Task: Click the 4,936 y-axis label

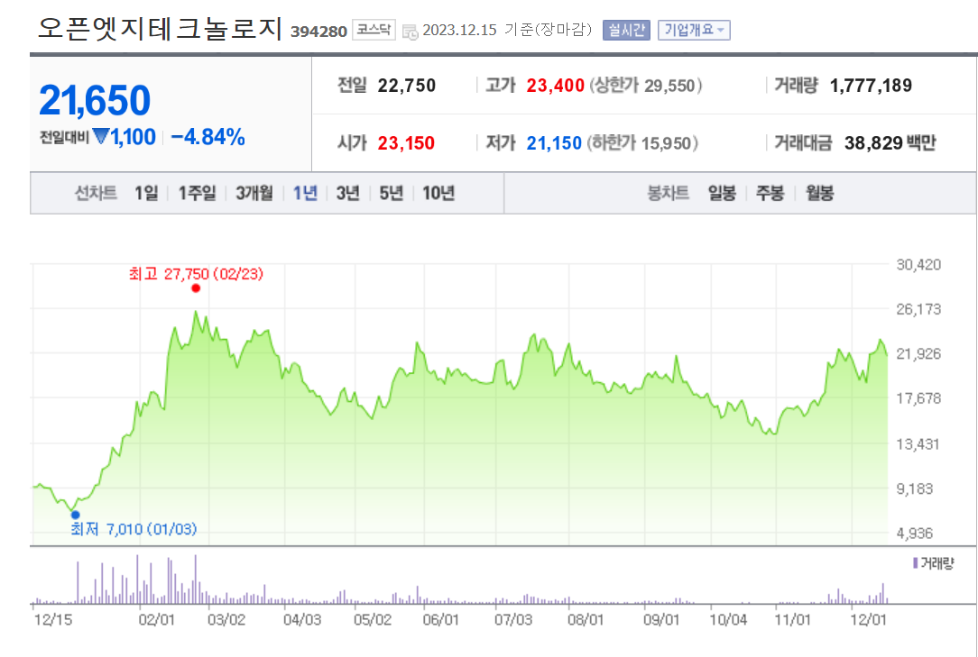Action: click(915, 533)
